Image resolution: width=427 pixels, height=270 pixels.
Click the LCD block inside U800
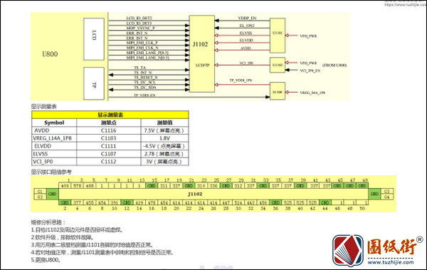click(x=94, y=39)
